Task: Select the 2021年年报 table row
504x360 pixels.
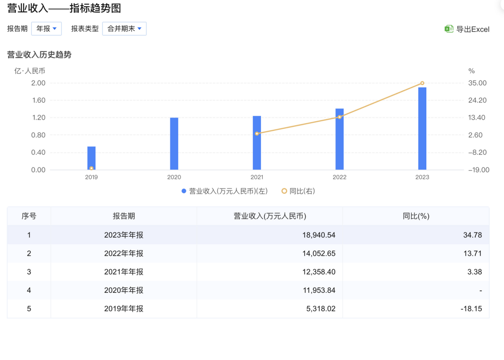Action: tap(123, 272)
